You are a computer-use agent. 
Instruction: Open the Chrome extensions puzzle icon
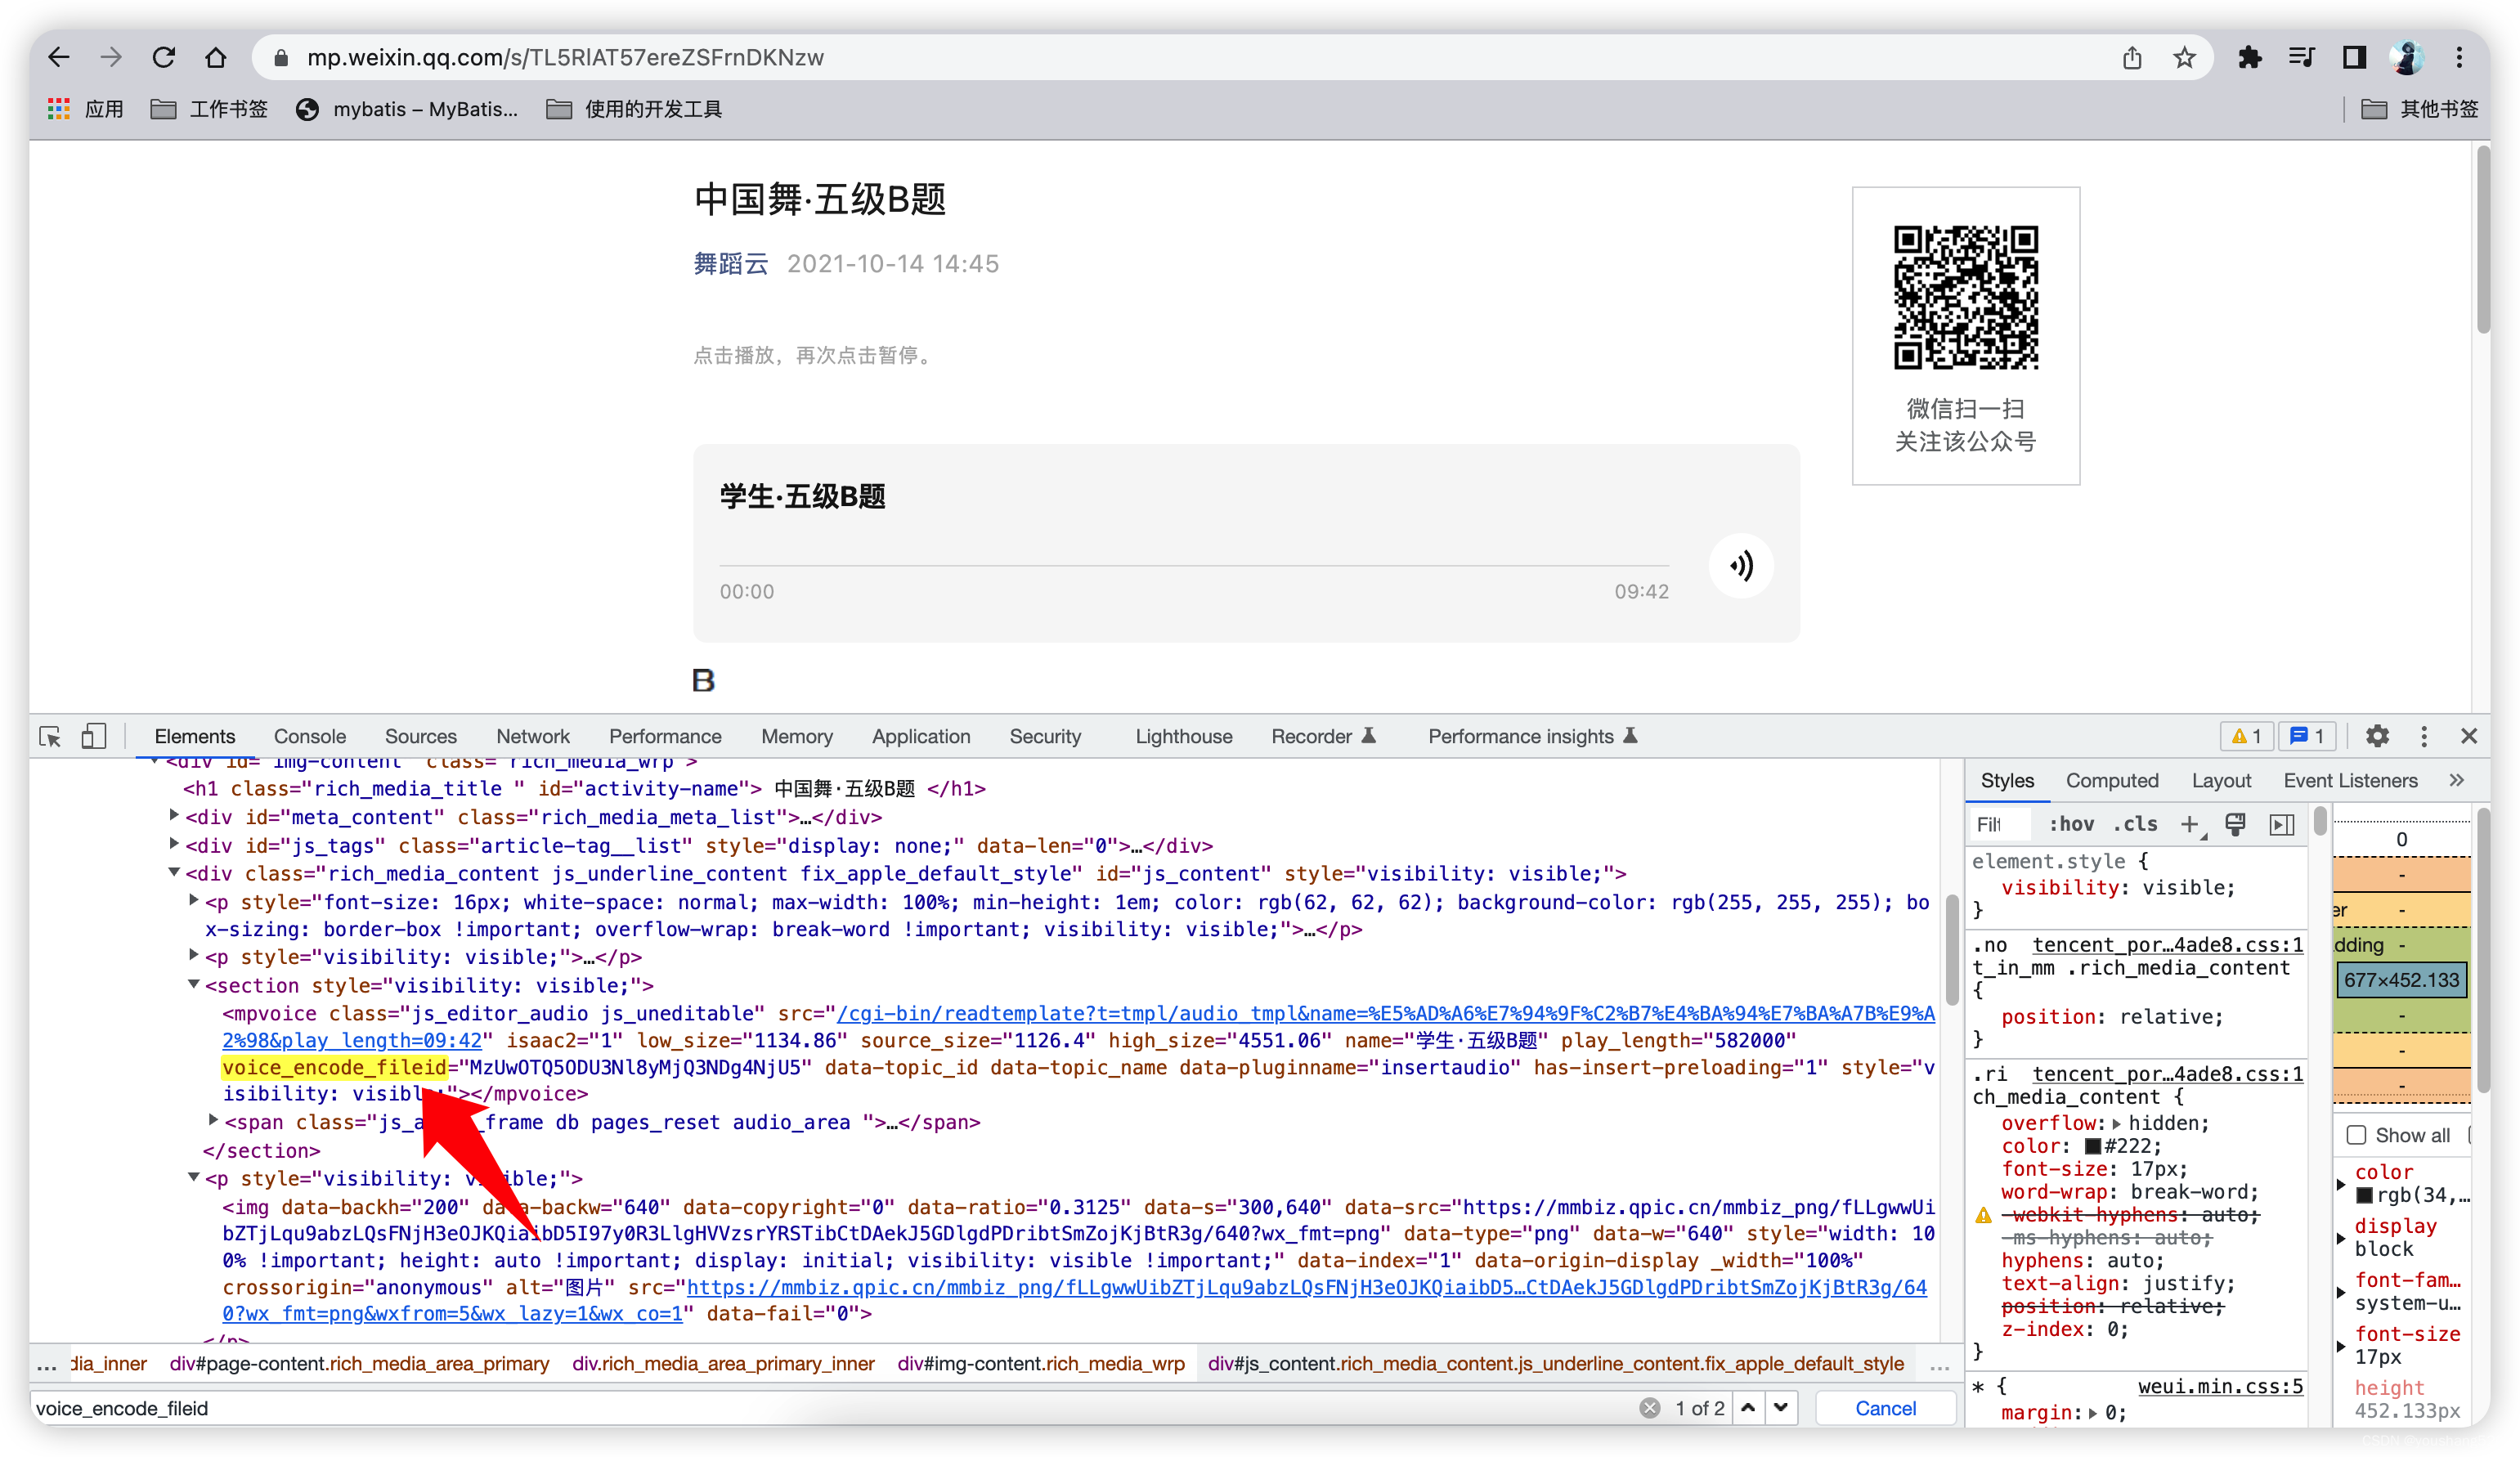coord(2250,58)
